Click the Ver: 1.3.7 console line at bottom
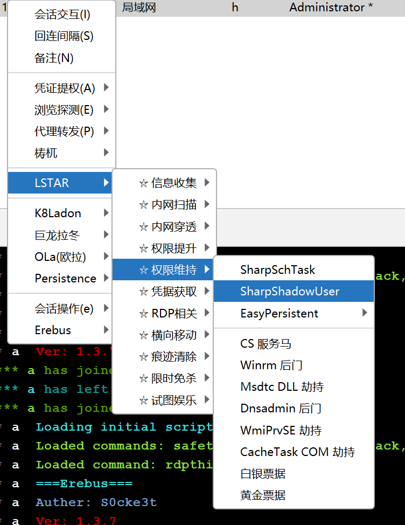The height and width of the screenshot is (525, 405). coord(76,521)
